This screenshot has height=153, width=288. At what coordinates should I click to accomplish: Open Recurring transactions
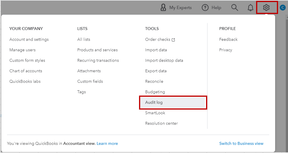pyautogui.click(x=98, y=61)
